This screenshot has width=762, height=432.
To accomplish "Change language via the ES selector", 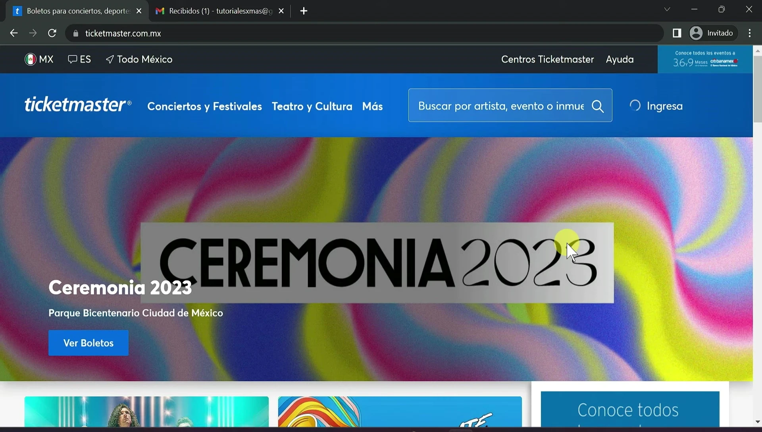I will pyautogui.click(x=79, y=60).
